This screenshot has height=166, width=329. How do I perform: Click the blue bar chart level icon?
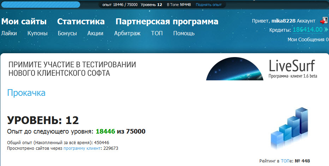click(289, 128)
